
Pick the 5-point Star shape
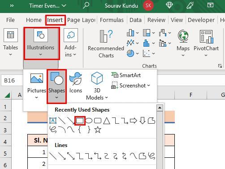click(x=98, y=130)
